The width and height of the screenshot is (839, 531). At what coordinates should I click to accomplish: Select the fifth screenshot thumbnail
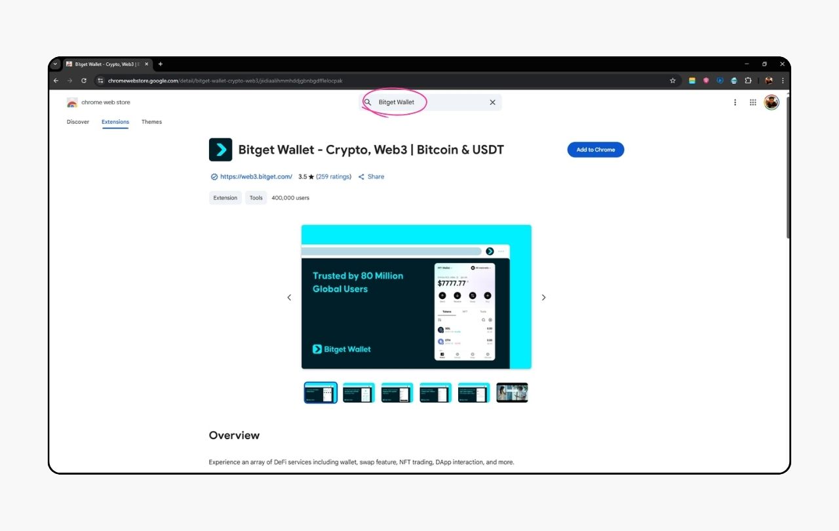point(474,393)
